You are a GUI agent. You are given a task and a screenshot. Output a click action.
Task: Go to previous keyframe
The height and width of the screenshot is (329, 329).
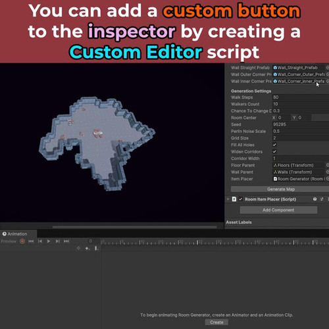pos(40,241)
